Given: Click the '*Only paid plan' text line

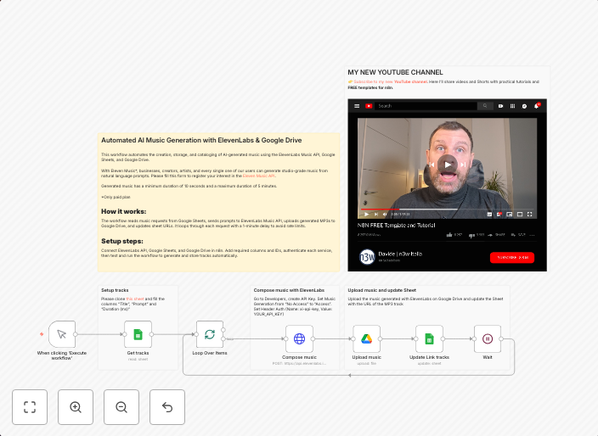Looking at the screenshot, I should [x=116, y=198].
